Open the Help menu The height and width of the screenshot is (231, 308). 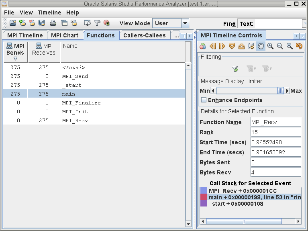coord(72,12)
